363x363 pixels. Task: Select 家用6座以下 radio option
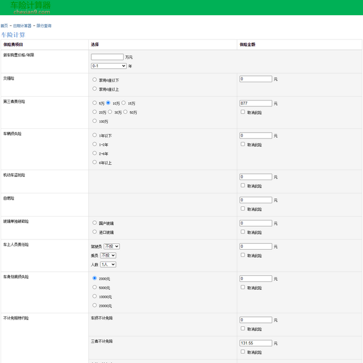tap(94, 79)
